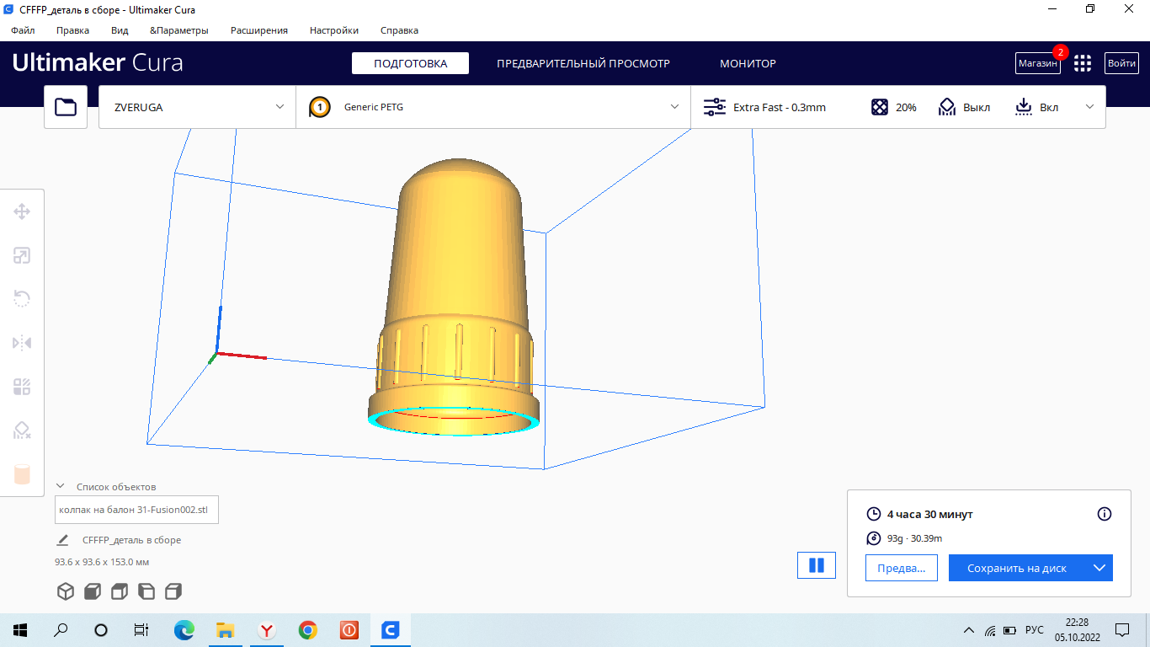Select the Move tool in left toolbar
This screenshot has height=647, width=1150.
point(23,211)
